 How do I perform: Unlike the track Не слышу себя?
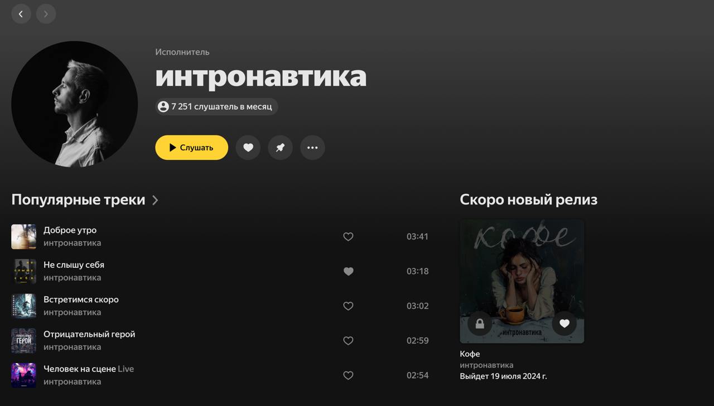(348, 271)
